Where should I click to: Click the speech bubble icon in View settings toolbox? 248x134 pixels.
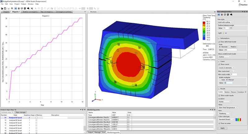pos(225,15)
